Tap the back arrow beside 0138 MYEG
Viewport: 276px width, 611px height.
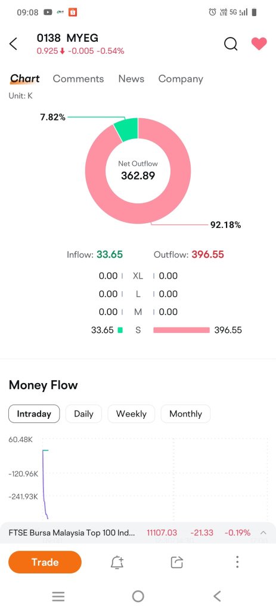click(13, 44)
